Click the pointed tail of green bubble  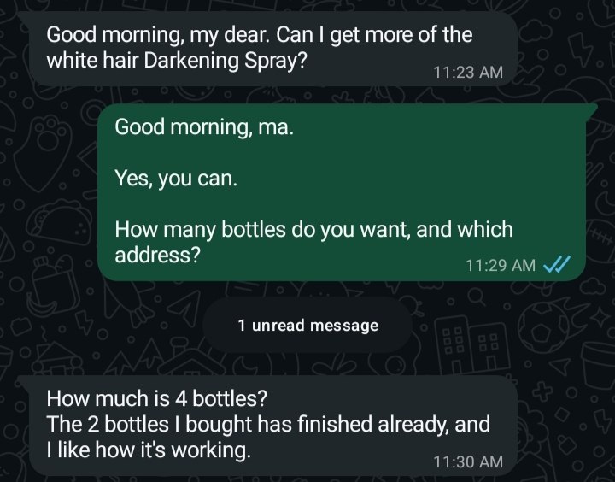(x=589, y=113)
